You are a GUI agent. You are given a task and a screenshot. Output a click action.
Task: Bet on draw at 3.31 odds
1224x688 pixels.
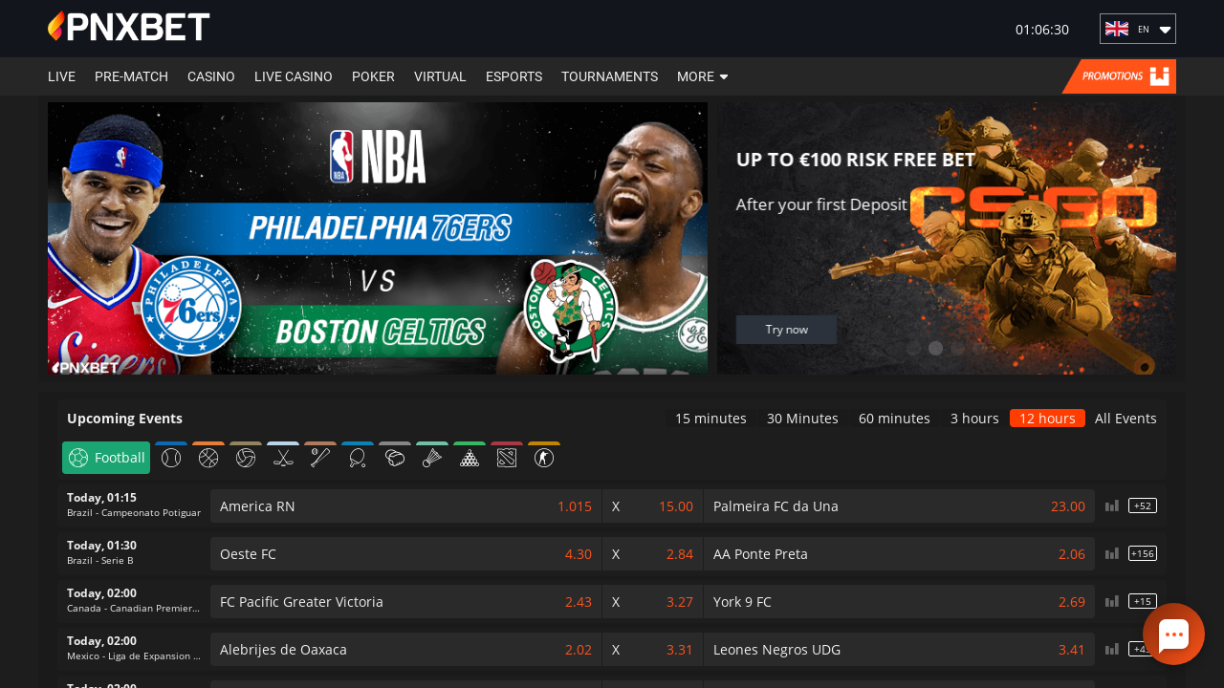click(x=652, y=649)
